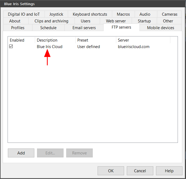Open the Clips and archiving tab

tap(51, 21)
